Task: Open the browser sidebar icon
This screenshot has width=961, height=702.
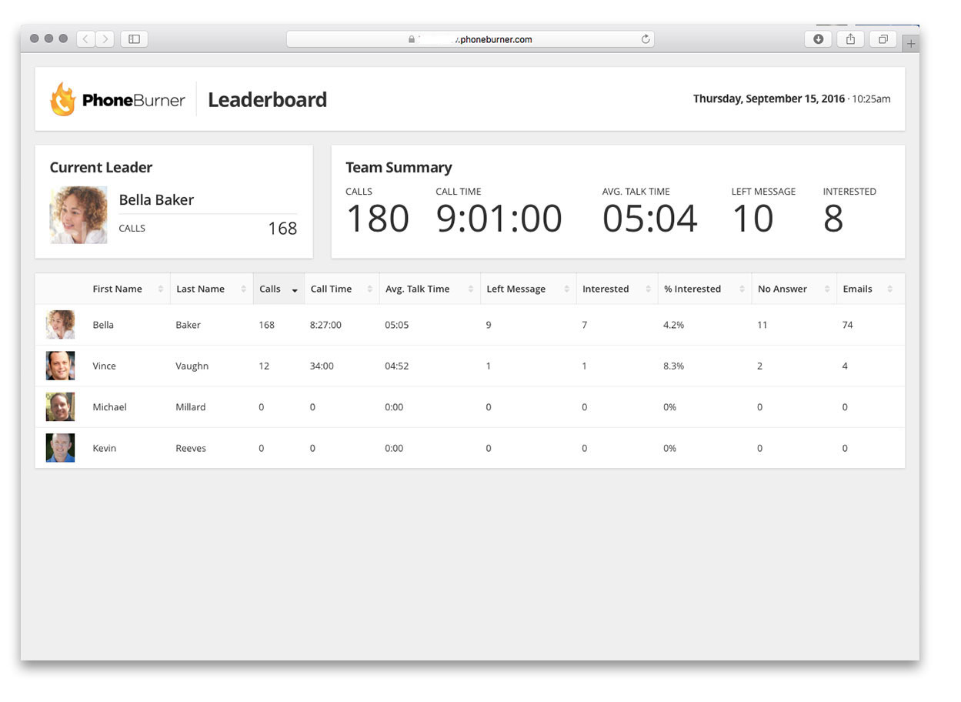Action: point(133,38)
